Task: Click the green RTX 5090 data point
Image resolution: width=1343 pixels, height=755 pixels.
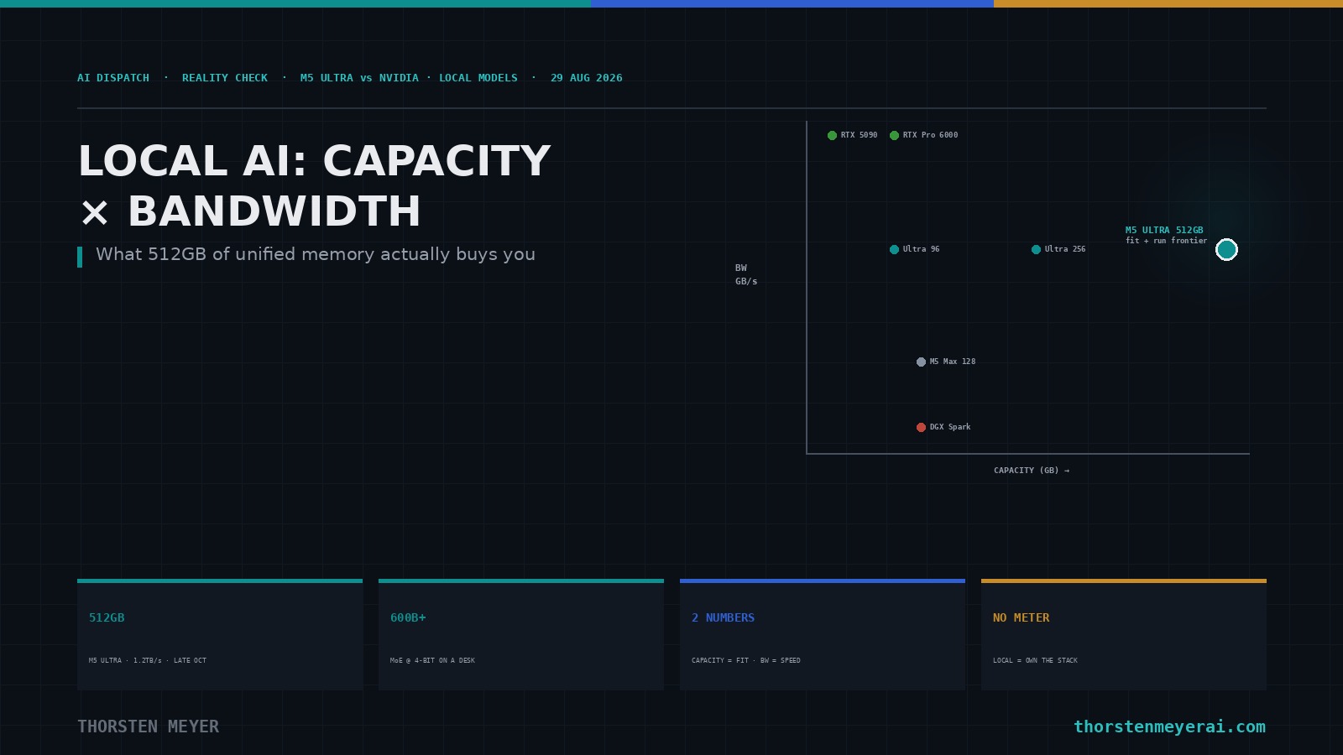Action: coord(832,135)
